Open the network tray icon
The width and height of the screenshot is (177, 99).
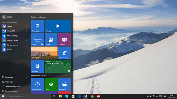tap(154, 96)
